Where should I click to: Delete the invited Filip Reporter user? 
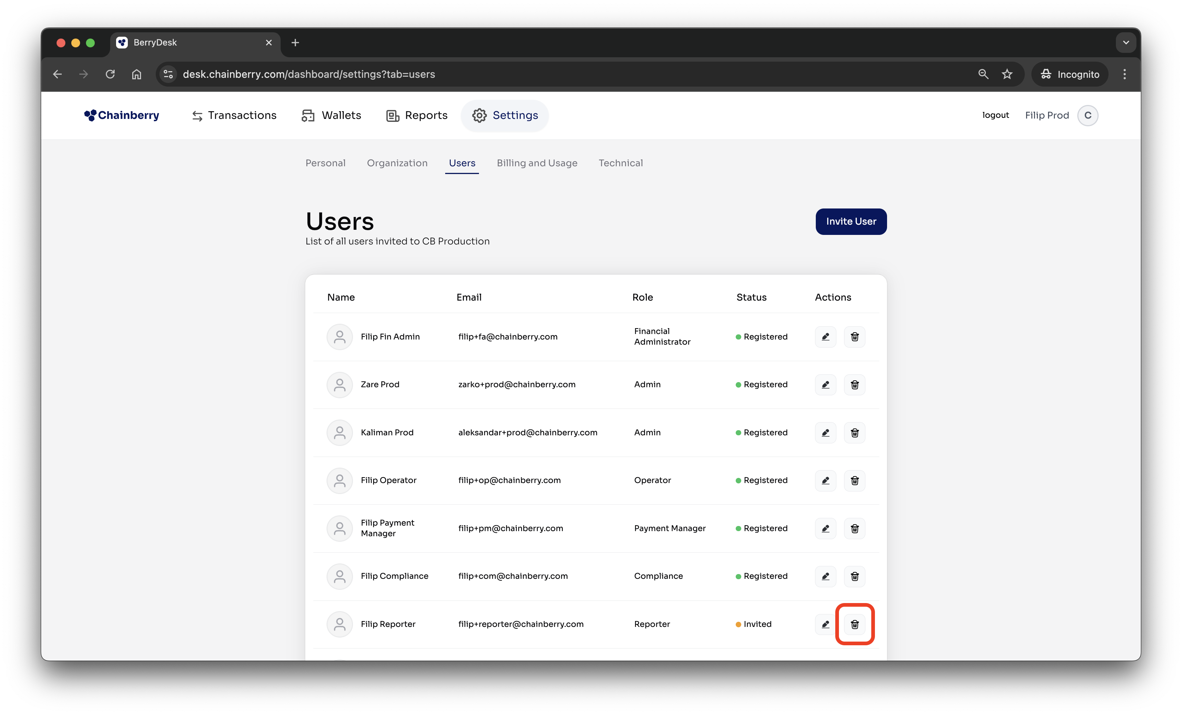pos(854,624)
